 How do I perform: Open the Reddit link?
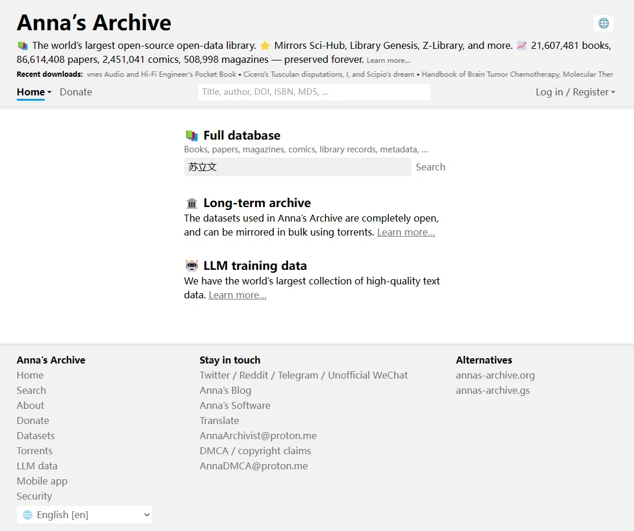[x=253, y=375]
